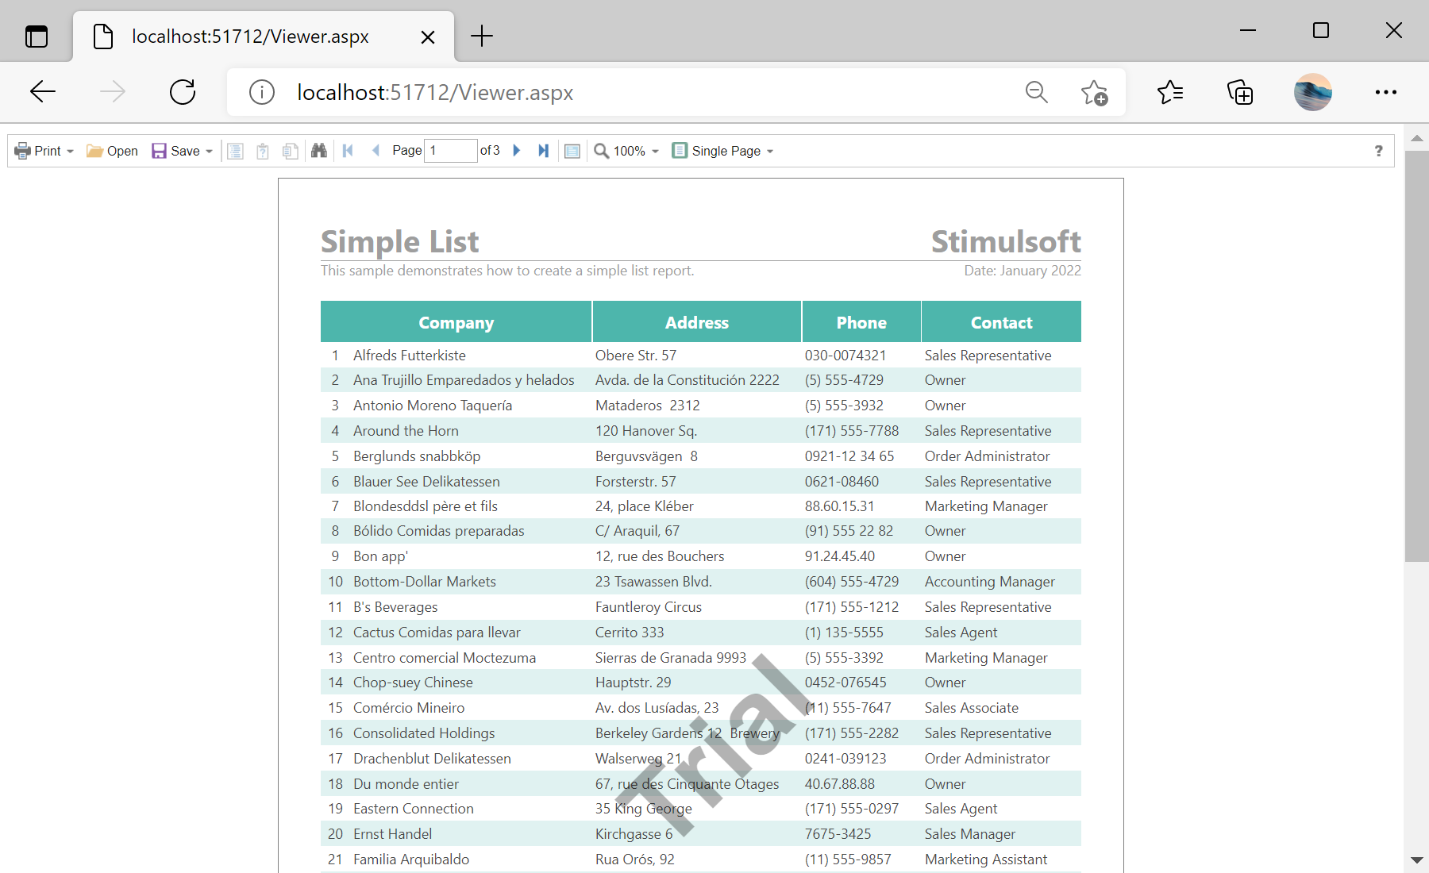Click the page number input field
The height and width of the screenshot is (873, 1429).
click(451, 151)
